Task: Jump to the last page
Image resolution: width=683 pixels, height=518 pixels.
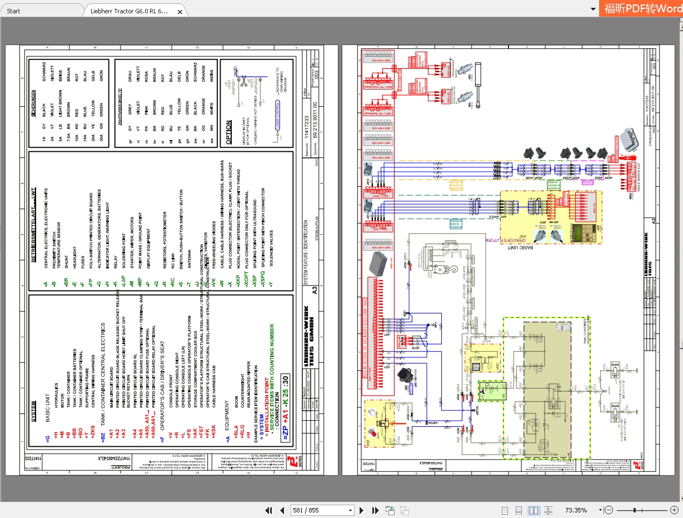Action: point(375,510)
